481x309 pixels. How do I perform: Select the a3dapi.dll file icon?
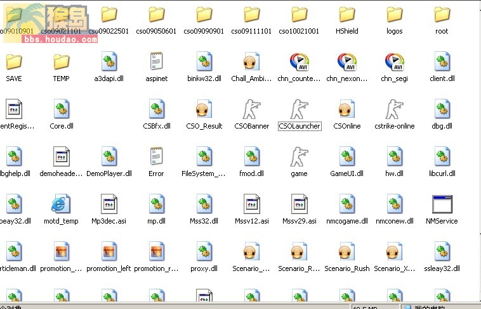coord(109,62)
